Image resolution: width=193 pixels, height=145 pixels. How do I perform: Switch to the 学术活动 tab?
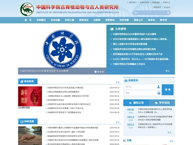162,103
